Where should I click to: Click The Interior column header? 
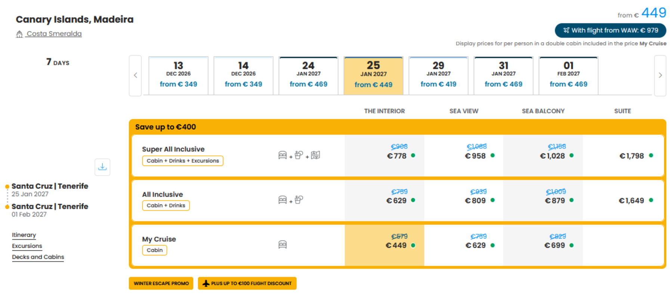384,111
